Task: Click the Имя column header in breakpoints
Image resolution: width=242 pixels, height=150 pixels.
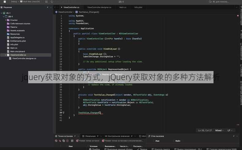Action: click(x=71, y=146)
